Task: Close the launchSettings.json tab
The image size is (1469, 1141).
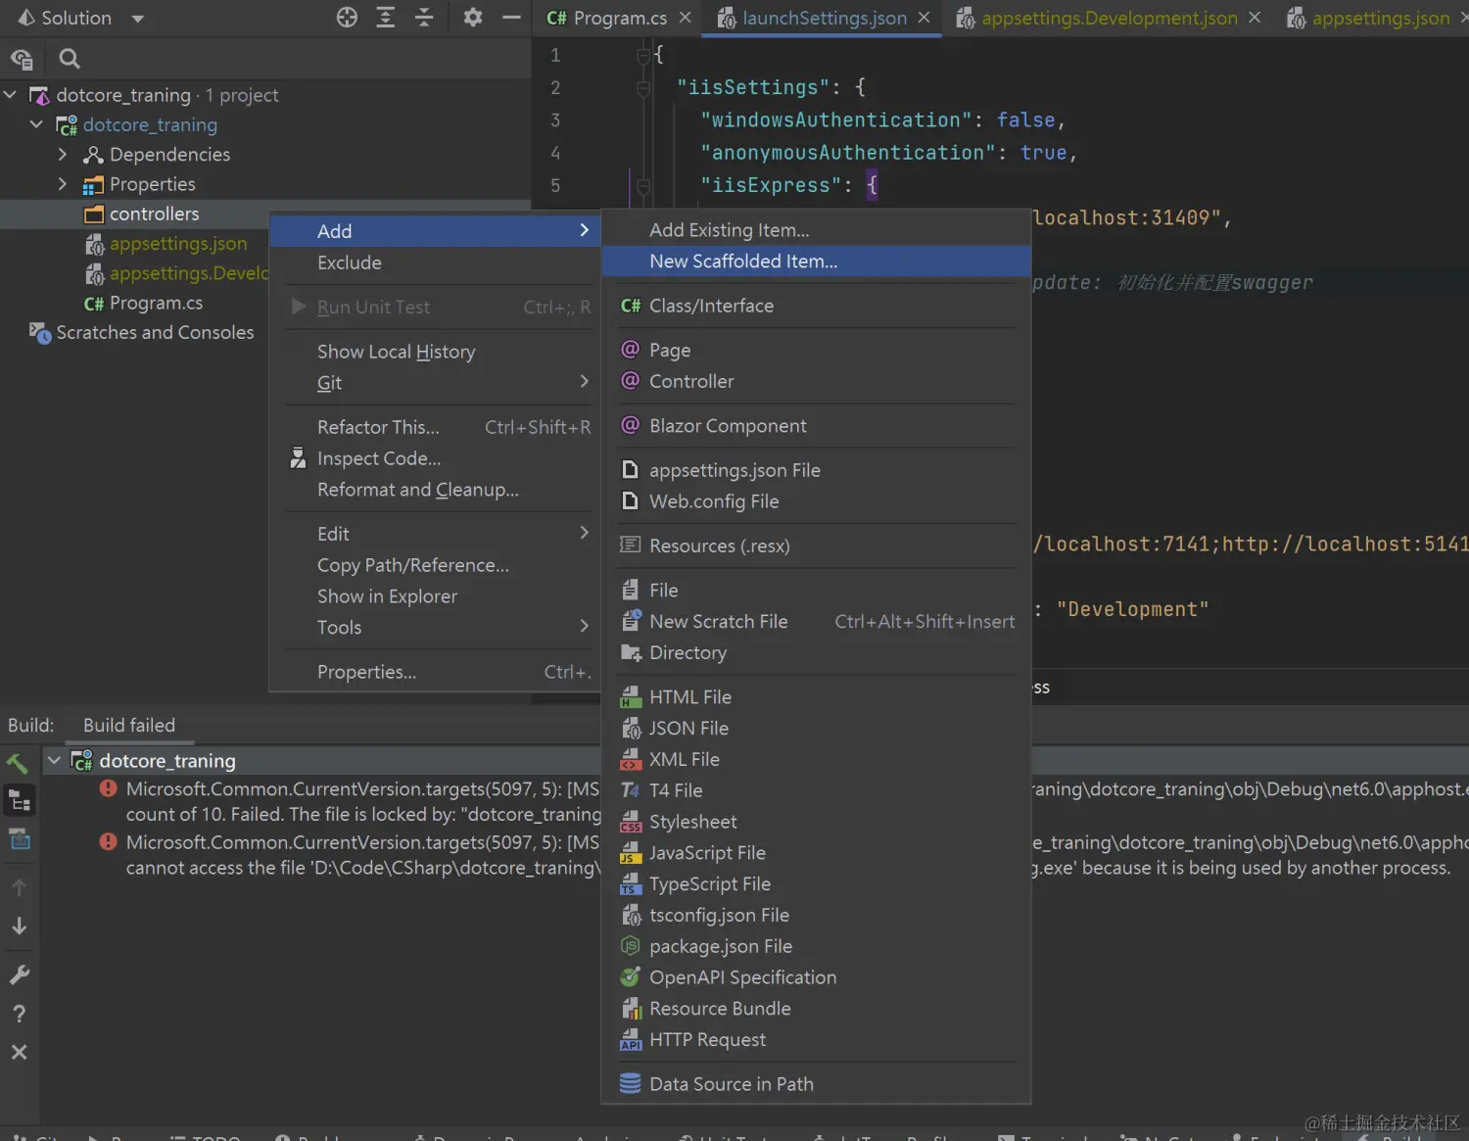Action: 924,18
